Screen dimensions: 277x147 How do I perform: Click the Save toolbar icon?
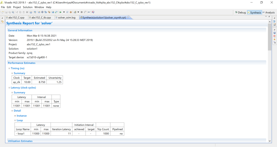6,12
